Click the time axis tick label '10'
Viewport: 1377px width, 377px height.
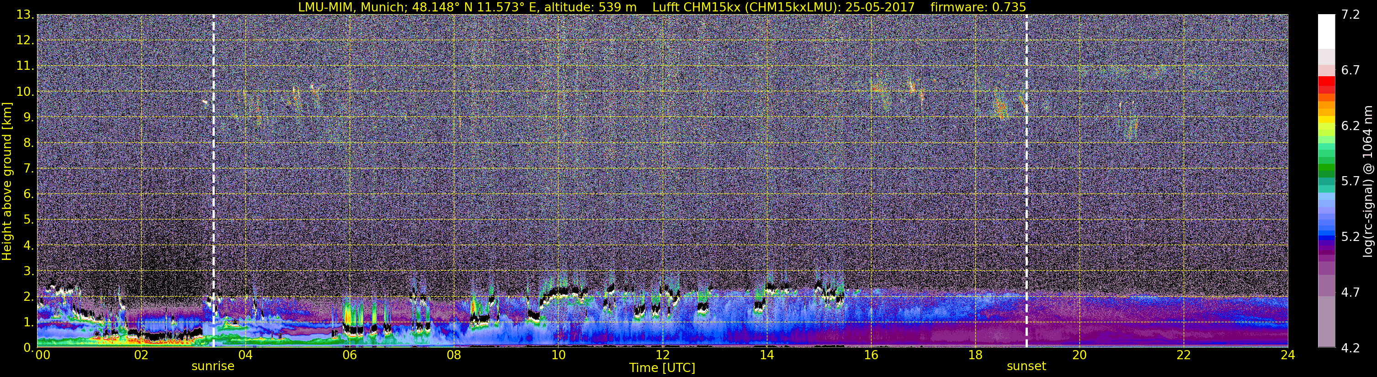click(x=558, y=355)
